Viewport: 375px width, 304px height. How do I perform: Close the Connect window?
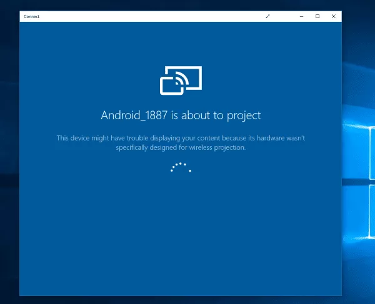333,16
